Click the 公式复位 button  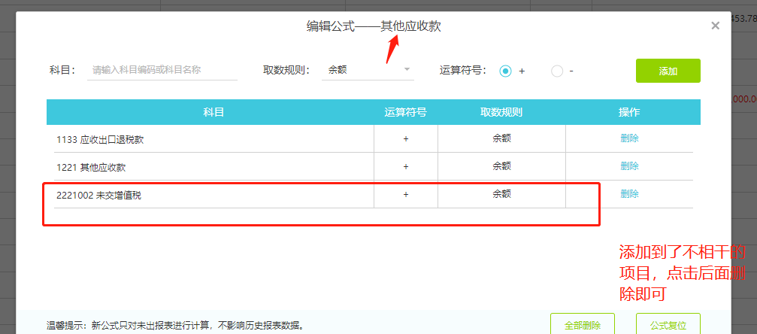tap(668, 324)
